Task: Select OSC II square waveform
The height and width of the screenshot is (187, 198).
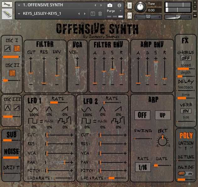Action: [x=12, y=73]
